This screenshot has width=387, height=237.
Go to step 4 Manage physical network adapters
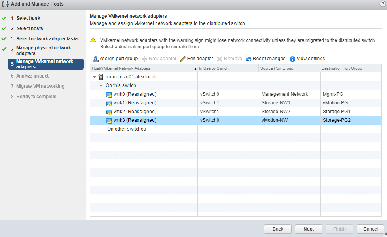(x=44, y=50)
